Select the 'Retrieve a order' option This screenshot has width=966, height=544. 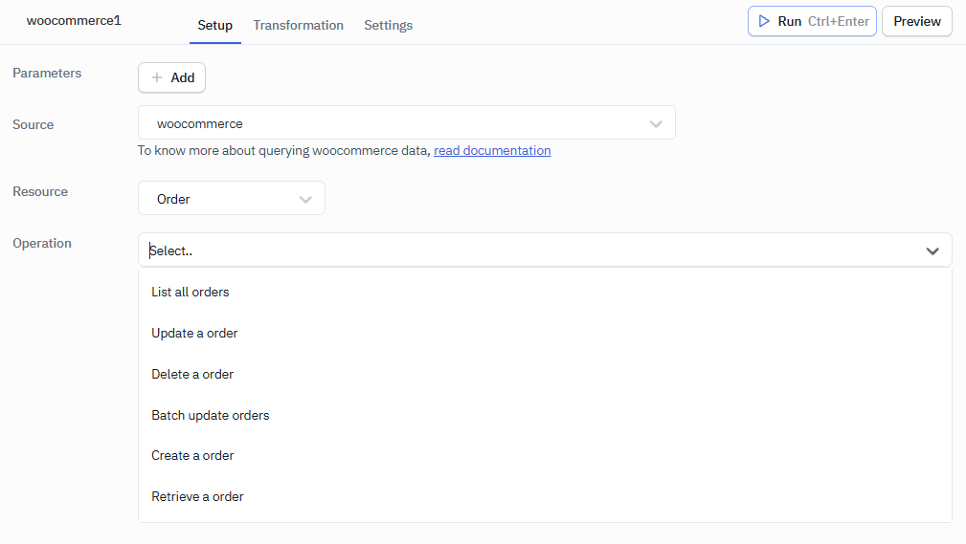point(197,496)
